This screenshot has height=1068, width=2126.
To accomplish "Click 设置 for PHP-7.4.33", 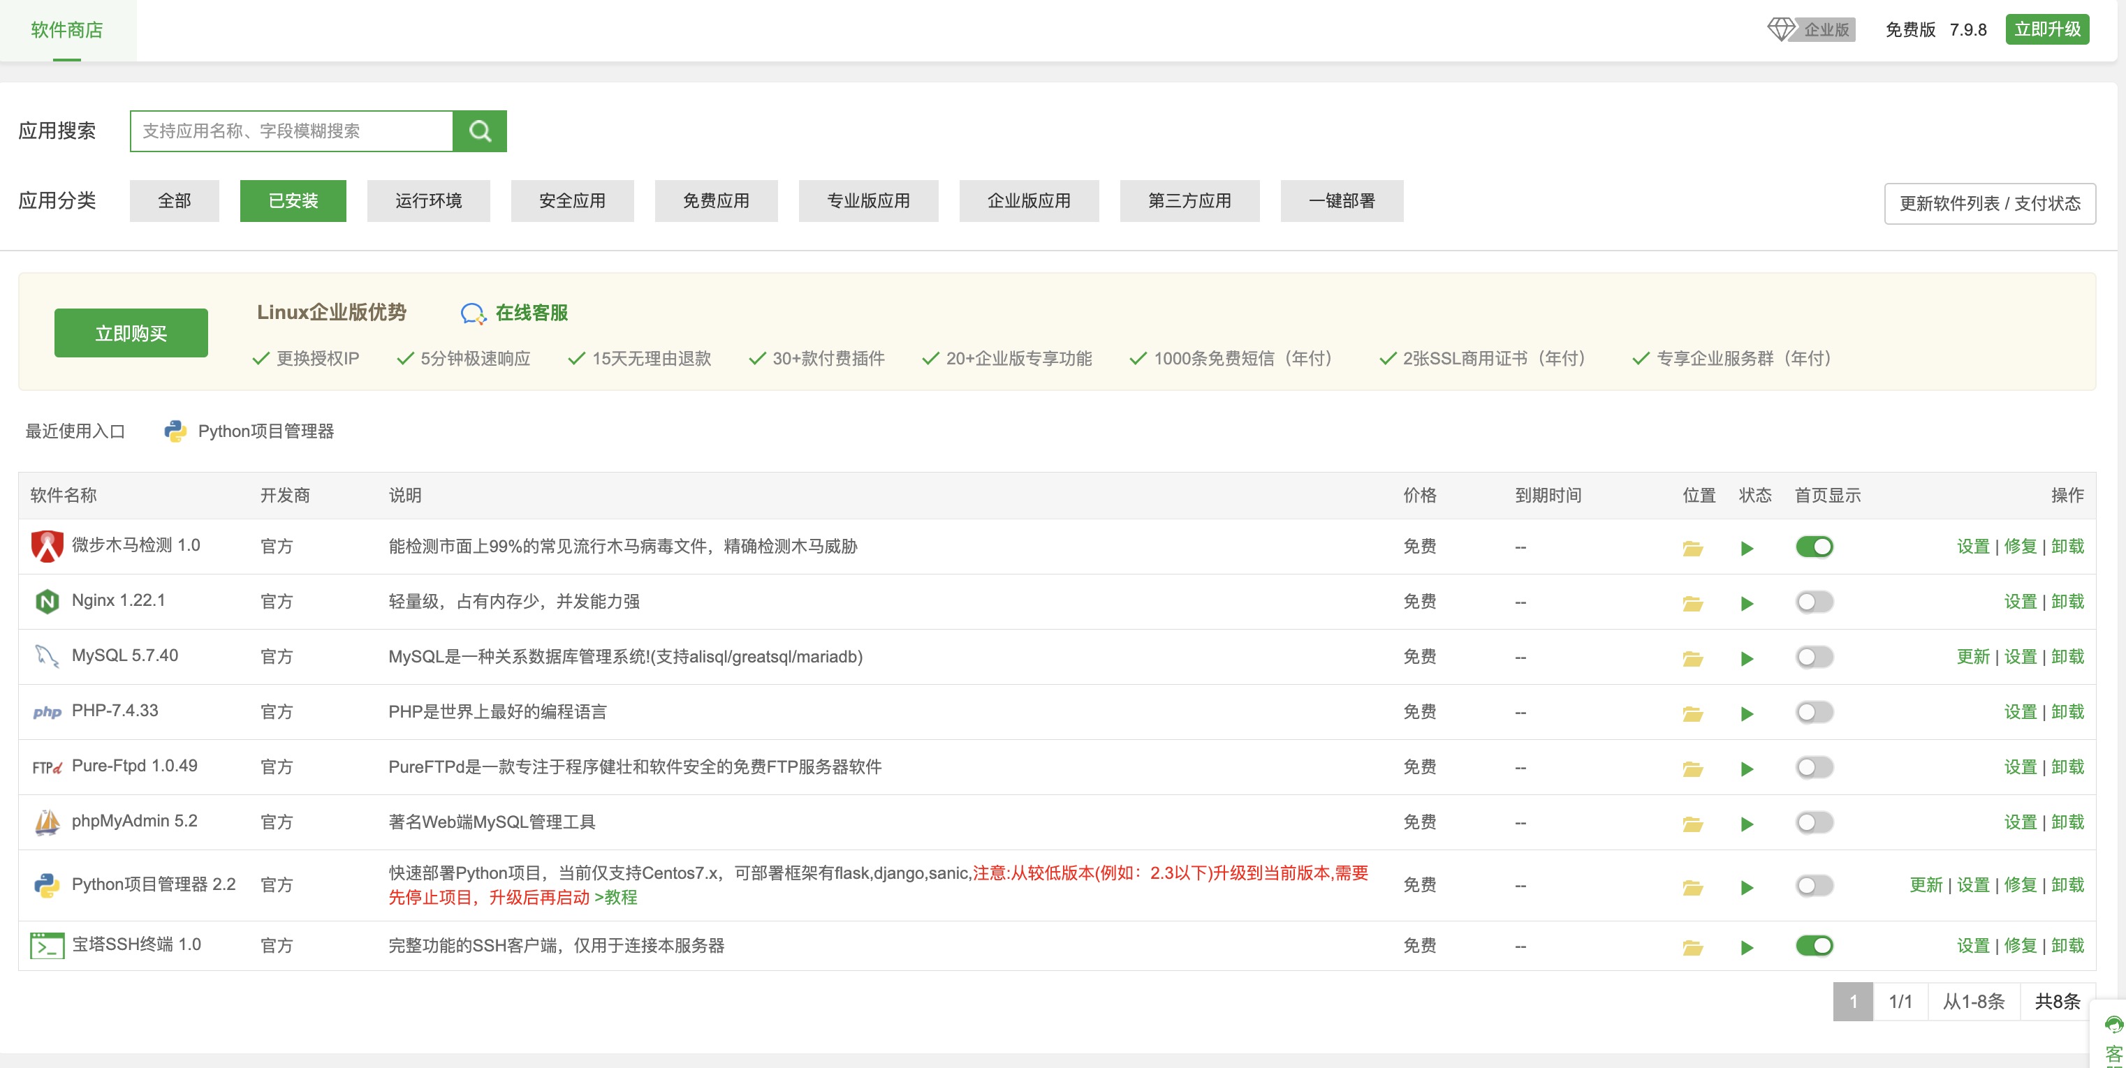I will coord(2020,713).
